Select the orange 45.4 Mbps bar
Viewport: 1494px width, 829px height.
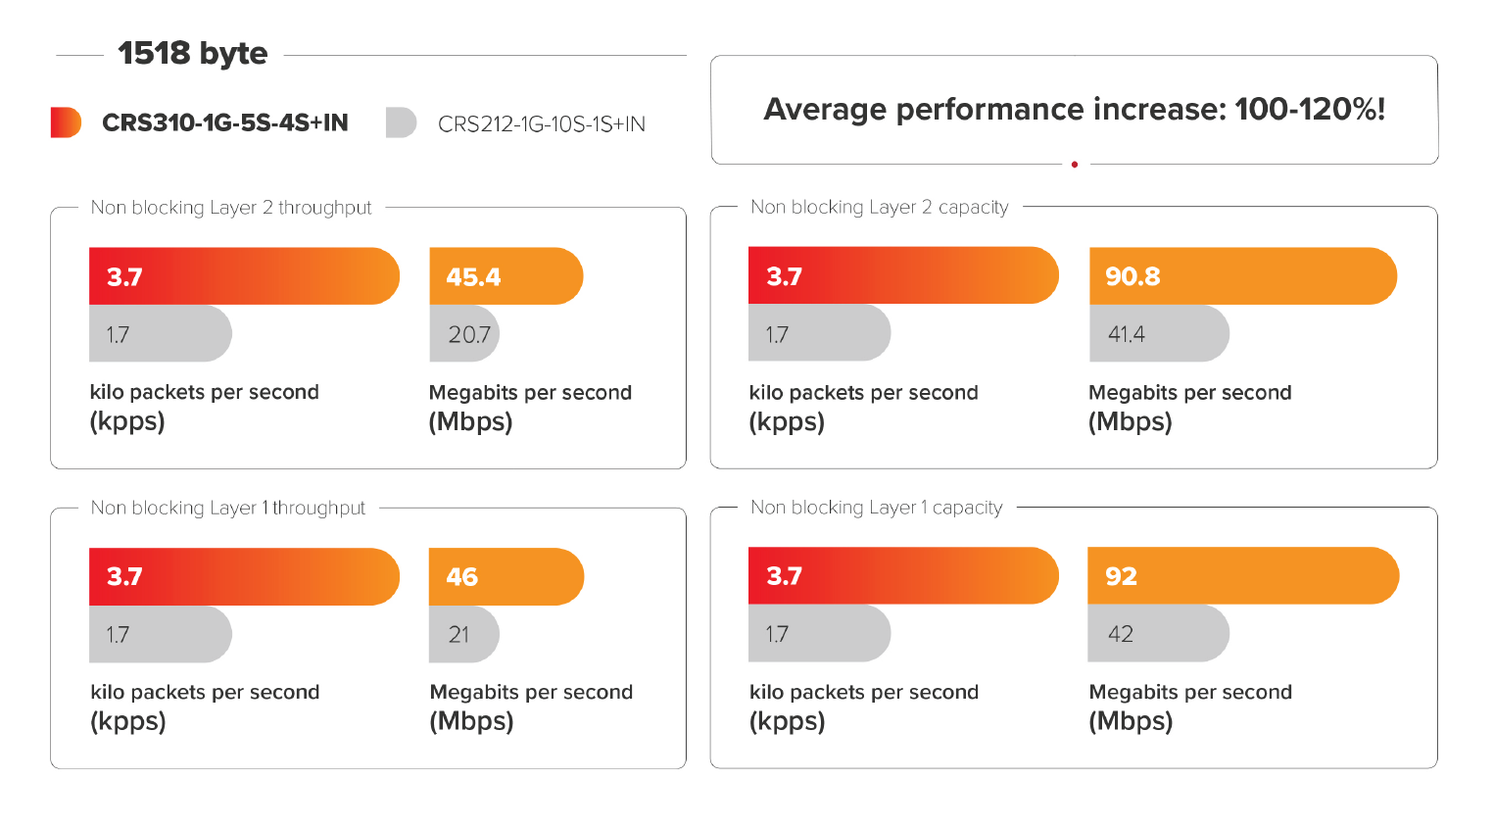coord(506,276)
